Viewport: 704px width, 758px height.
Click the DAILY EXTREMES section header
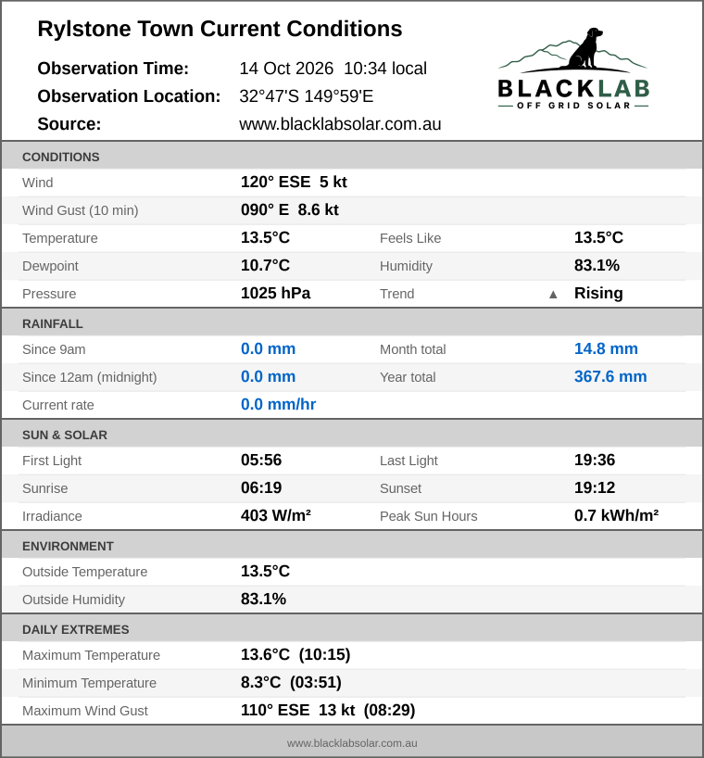[352, 628]
